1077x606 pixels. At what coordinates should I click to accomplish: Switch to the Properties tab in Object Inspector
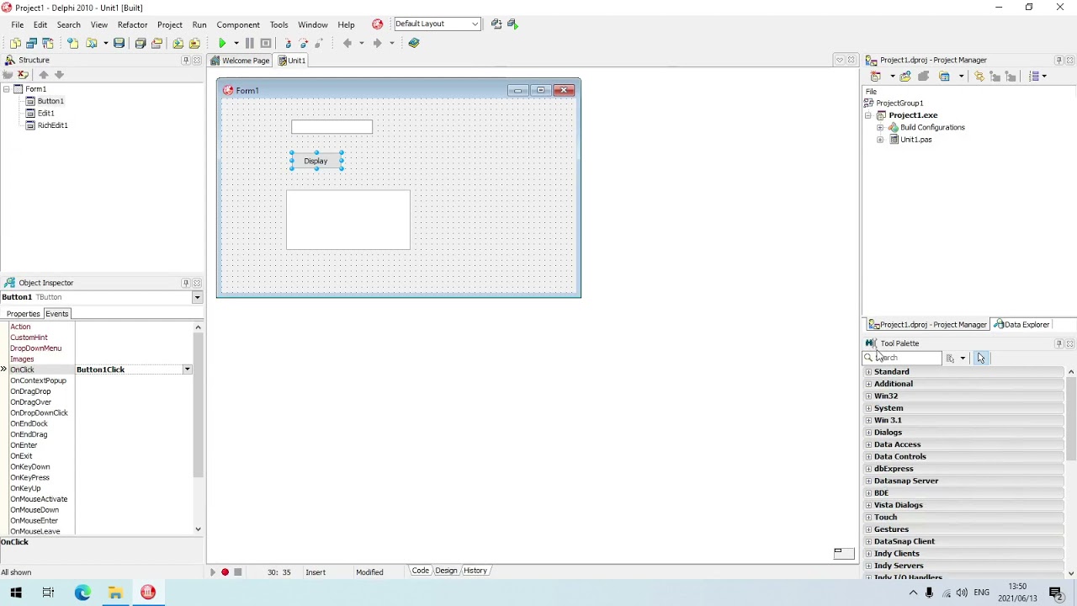[x=24, y=314]
